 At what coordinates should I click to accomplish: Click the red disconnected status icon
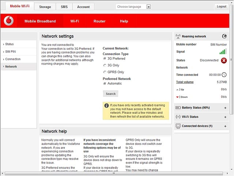[224, 60]
